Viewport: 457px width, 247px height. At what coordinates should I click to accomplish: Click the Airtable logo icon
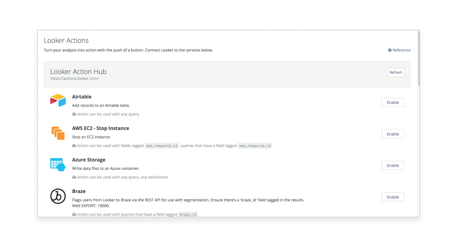(x=58, y=100)
